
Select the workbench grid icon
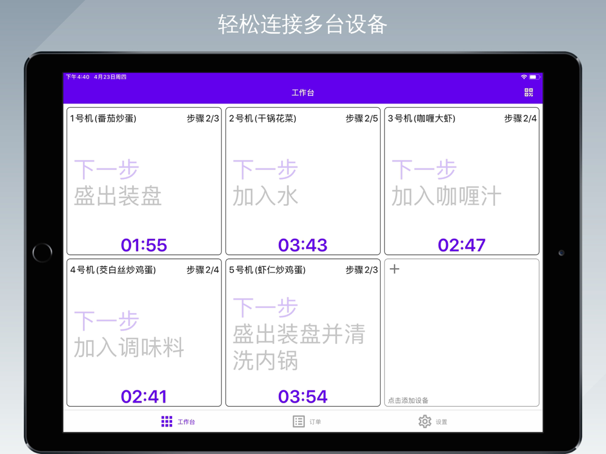point(167,421)
